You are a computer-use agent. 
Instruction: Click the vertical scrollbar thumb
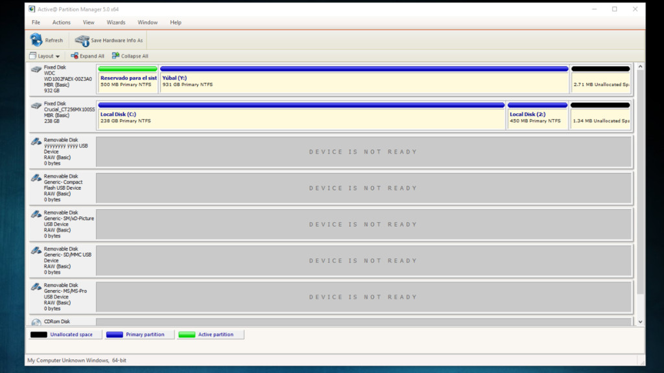click(640, 182)
